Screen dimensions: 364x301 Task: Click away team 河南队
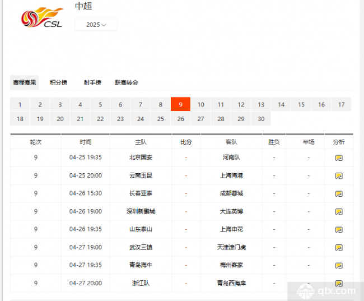[231, 158]
